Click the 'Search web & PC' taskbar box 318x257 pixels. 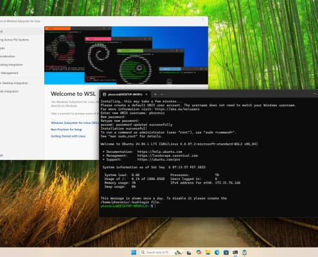162,253
